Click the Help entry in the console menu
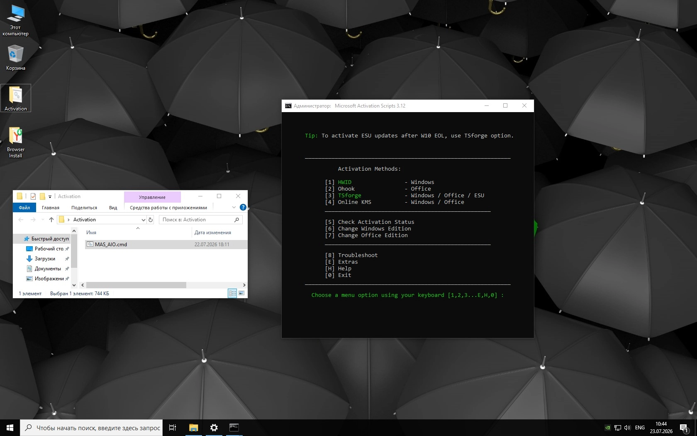Screen dimensions: 697x436 pyautogui.click(x=345, y=269)
